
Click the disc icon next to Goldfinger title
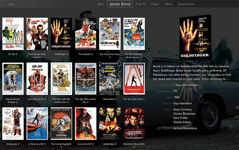(67, 54)
